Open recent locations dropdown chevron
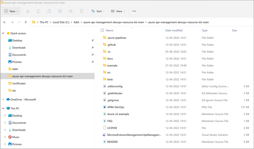 tap(19, 22)
